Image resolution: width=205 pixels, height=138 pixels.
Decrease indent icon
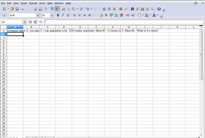tap(128, 15)
